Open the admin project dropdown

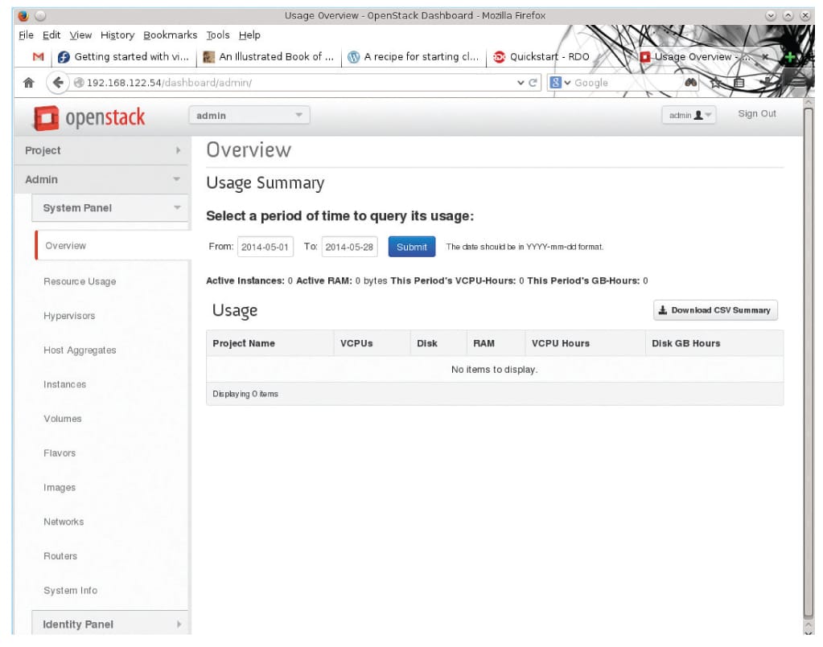(249, 116)
